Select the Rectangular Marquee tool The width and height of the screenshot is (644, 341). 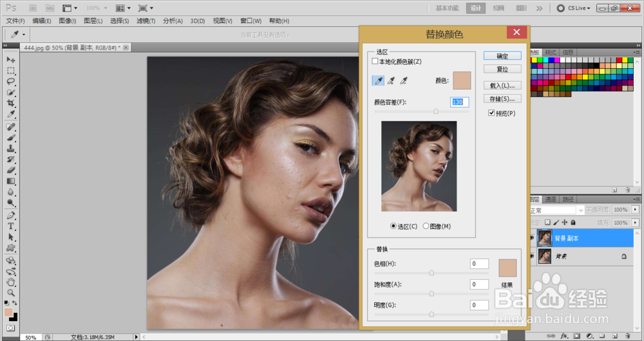coord(11,71)
